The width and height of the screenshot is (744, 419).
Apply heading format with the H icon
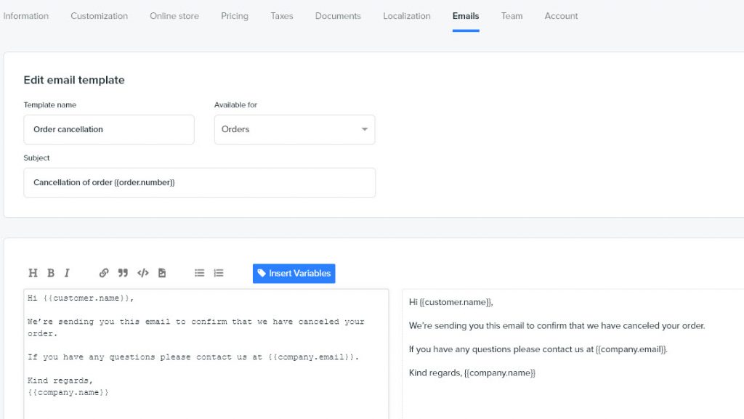[x=33, y=273]
